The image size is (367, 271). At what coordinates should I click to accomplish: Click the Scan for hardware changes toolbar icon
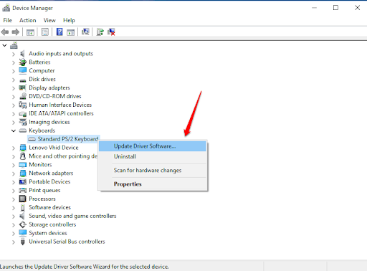coord(85,32)
